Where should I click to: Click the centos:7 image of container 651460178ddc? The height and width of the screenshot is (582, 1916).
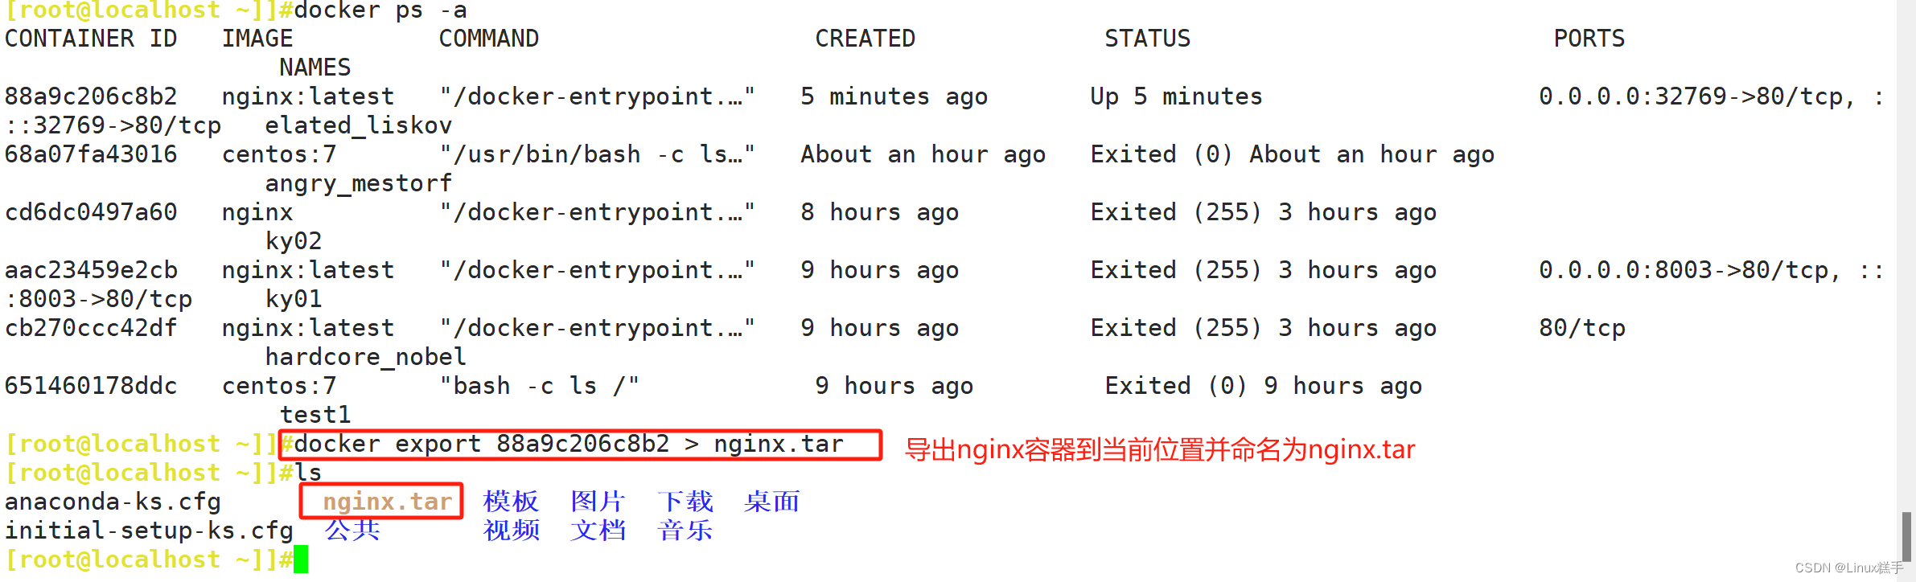coord(279,386)
